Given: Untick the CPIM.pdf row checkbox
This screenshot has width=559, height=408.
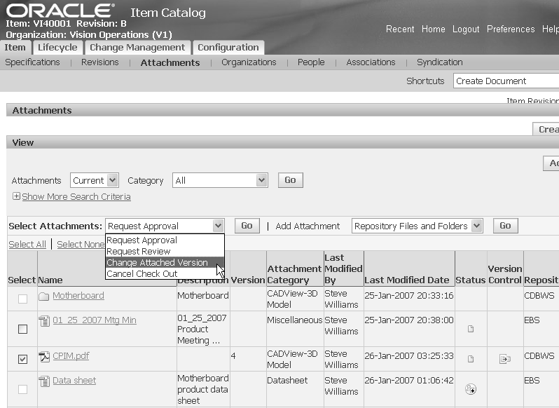Looking at the screenshot, I should point(22,359).
